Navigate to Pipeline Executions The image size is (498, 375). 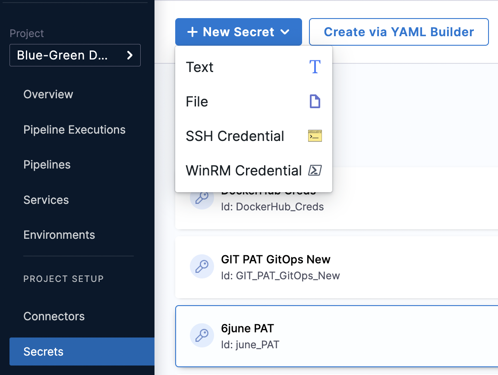pyautogui.click(x=74, y=129)
